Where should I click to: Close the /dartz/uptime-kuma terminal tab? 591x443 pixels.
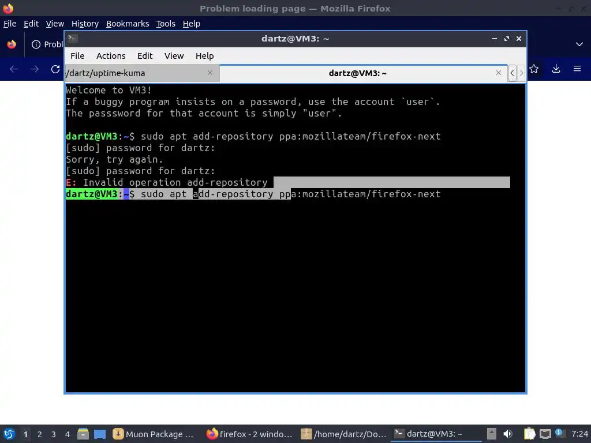click(210, 73)
